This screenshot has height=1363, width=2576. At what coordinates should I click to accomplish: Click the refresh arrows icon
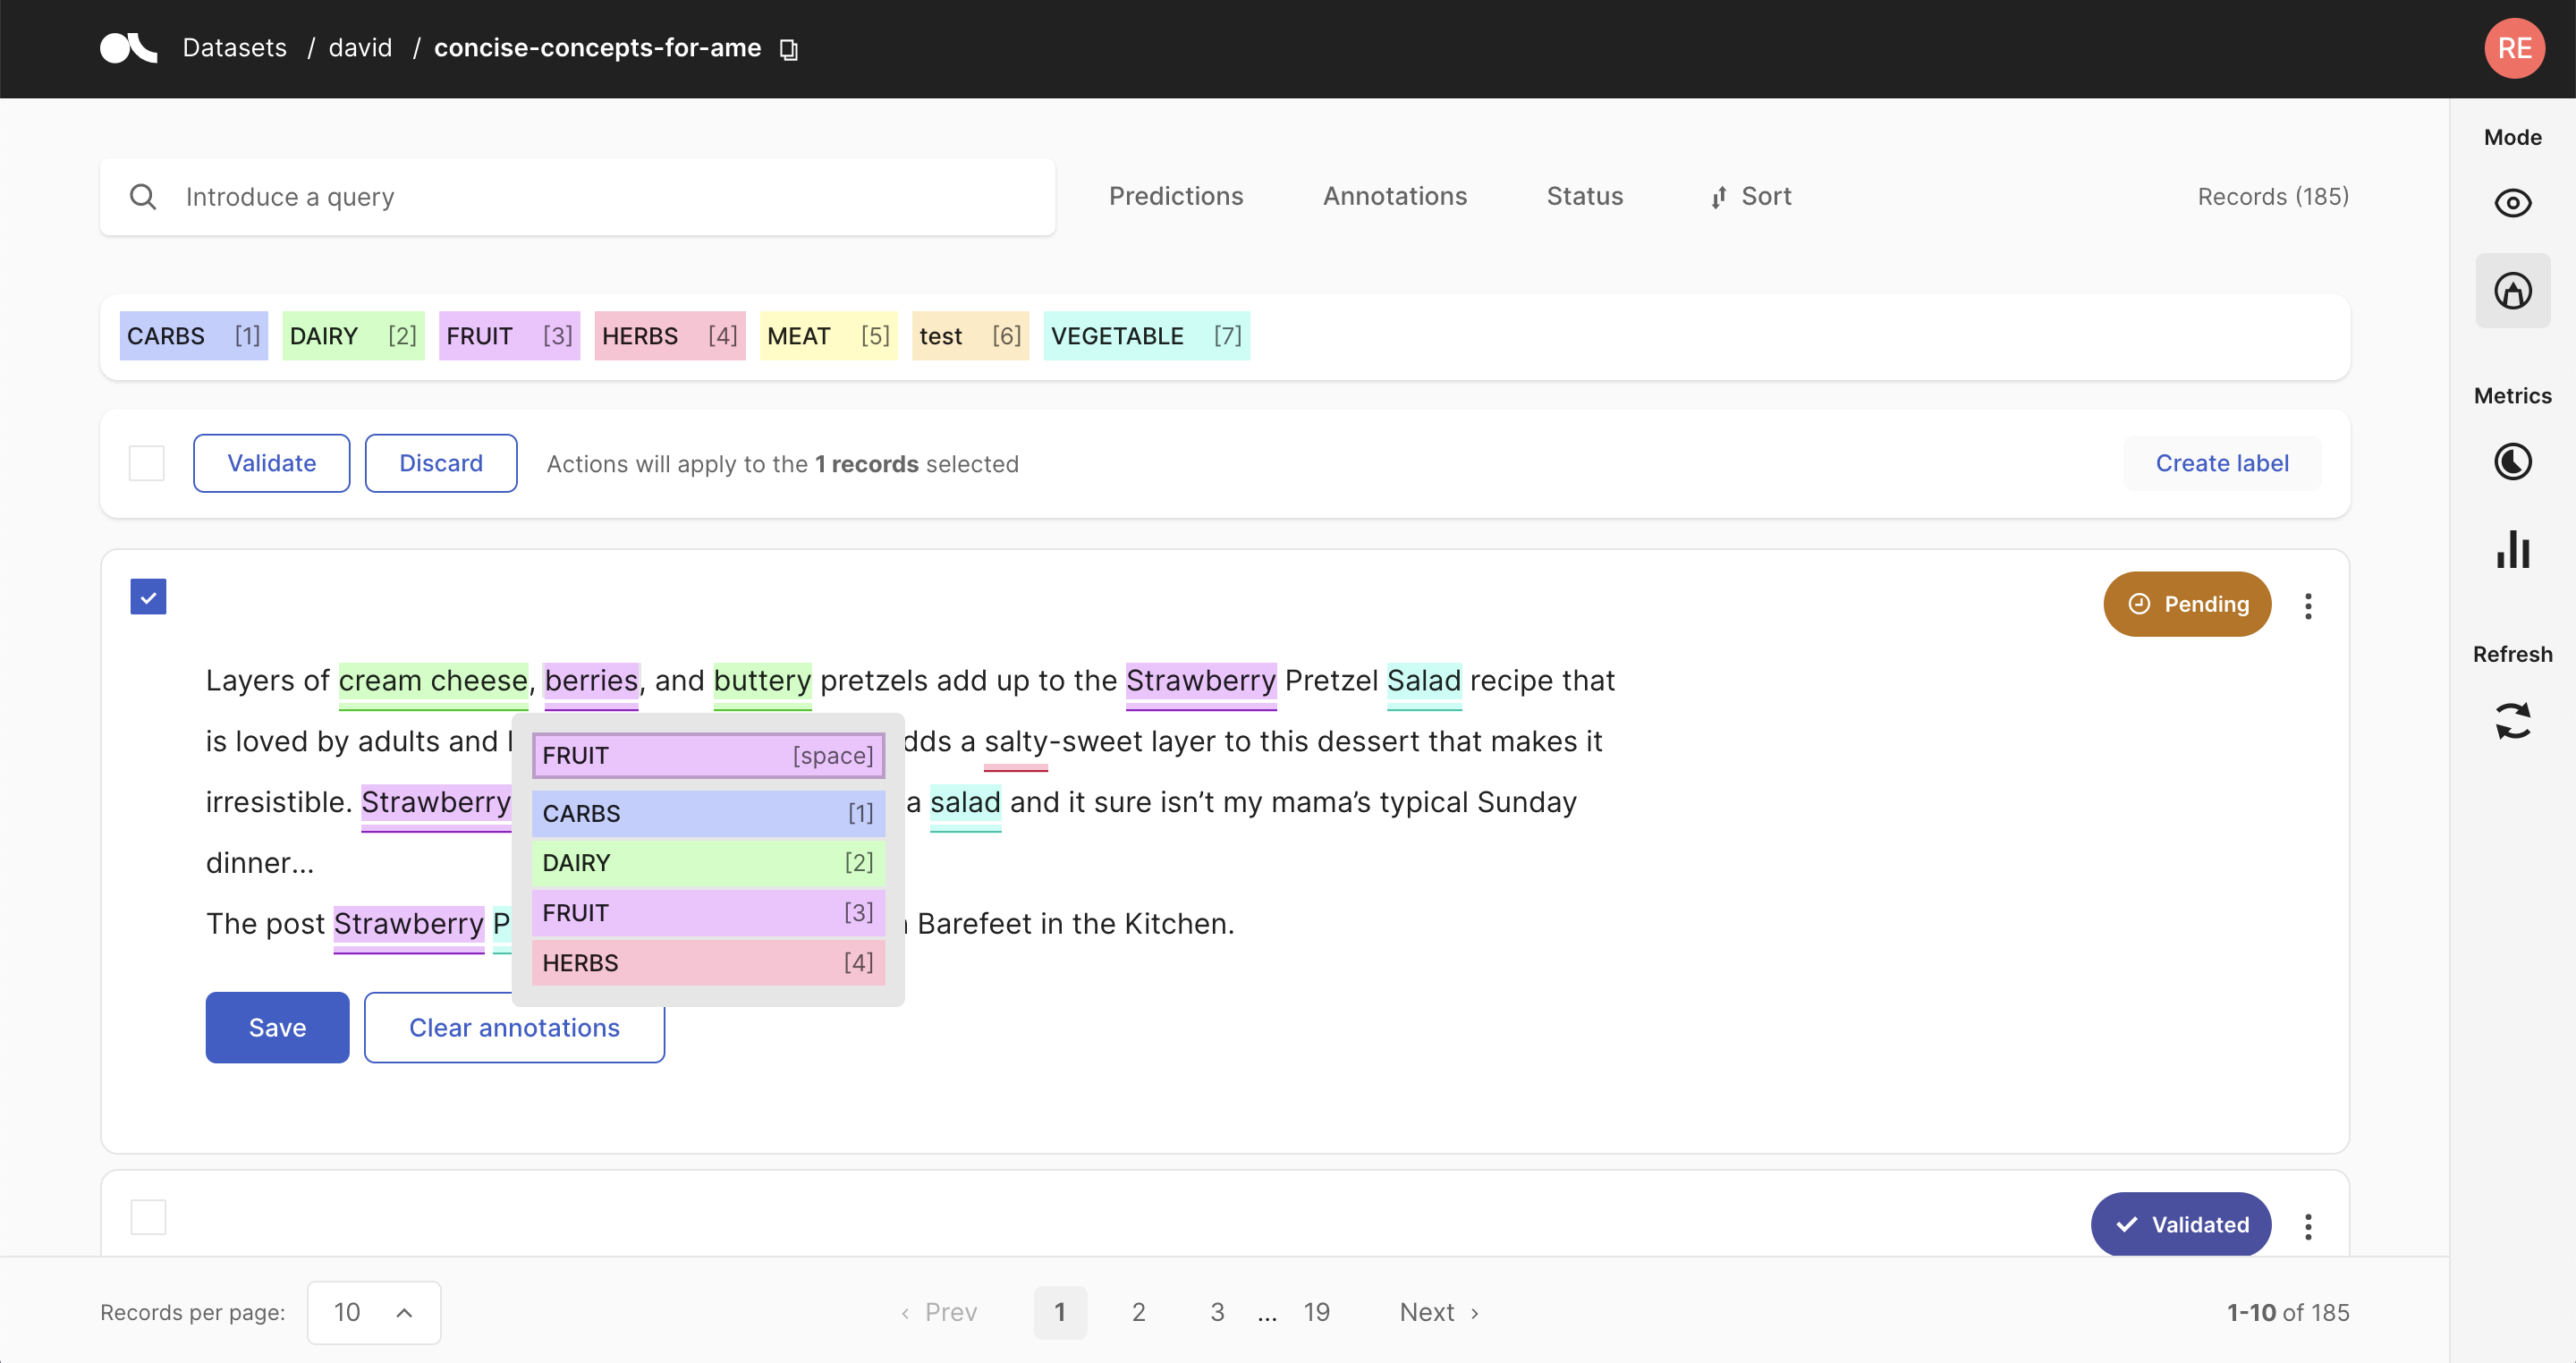pos(2512,720)
